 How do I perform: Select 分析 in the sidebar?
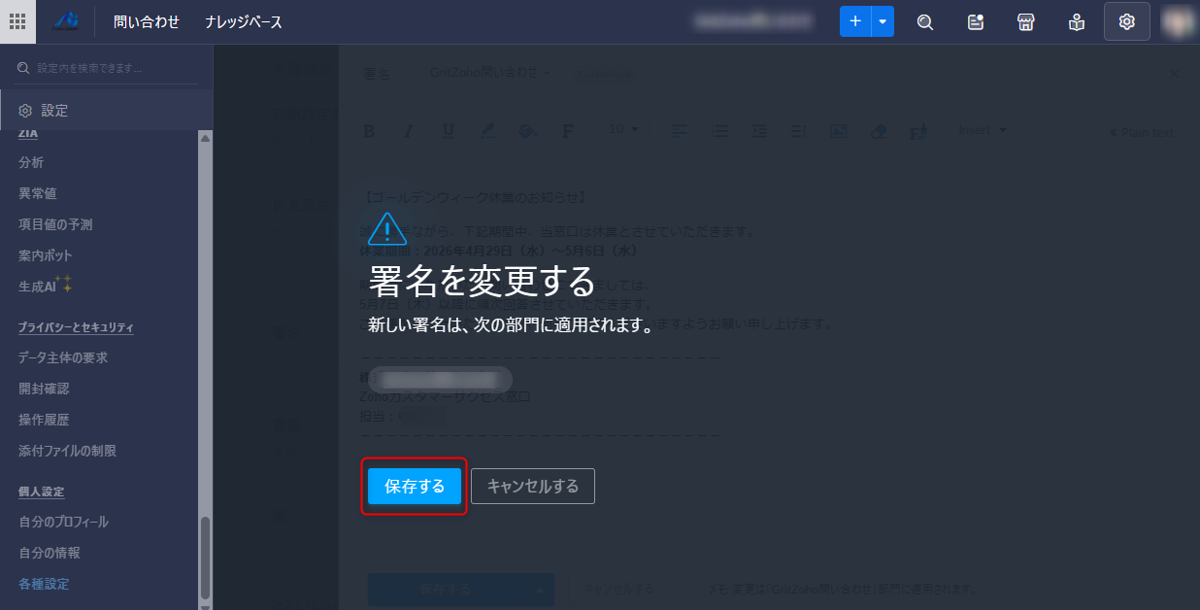(31, 162)
